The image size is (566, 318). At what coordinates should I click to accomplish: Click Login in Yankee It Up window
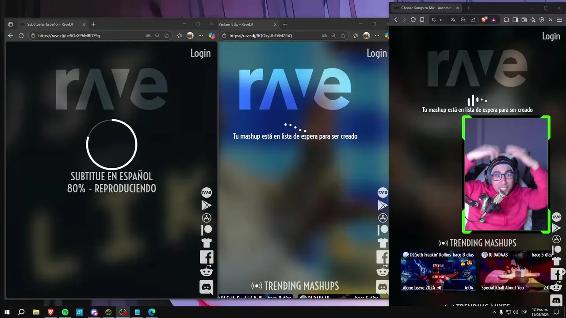pos(377,53)
